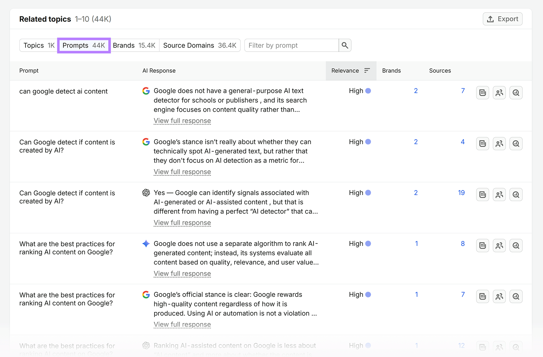Click the Sources column header
Image resolution: width=543 pixels, height=357 pixels.
click(x=440, y=71)
